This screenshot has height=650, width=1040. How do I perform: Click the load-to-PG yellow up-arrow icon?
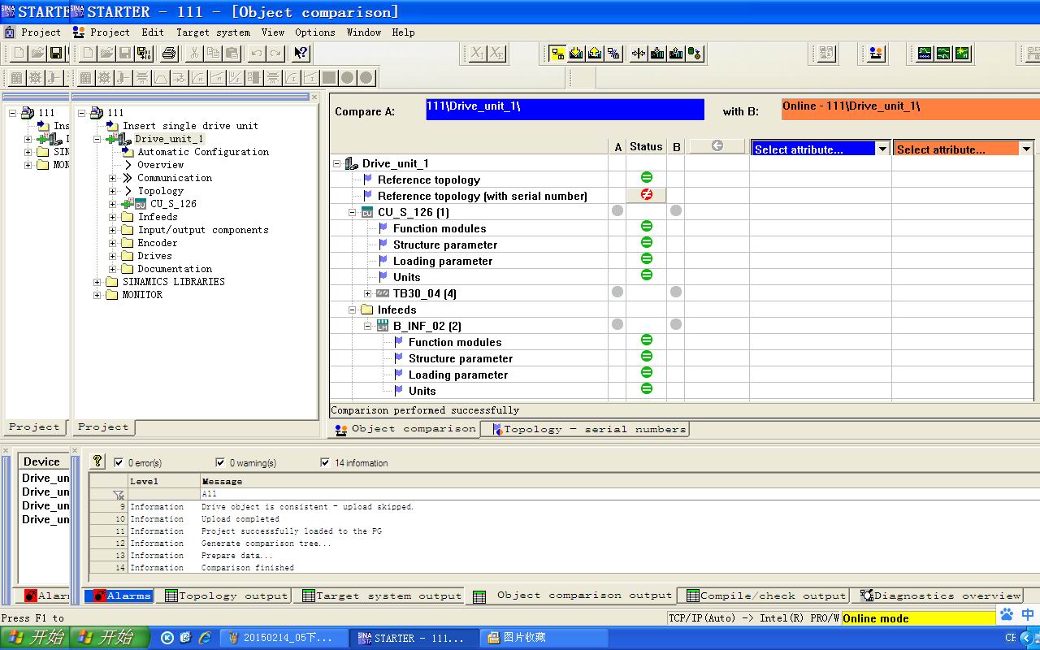[x=595, y=54]
